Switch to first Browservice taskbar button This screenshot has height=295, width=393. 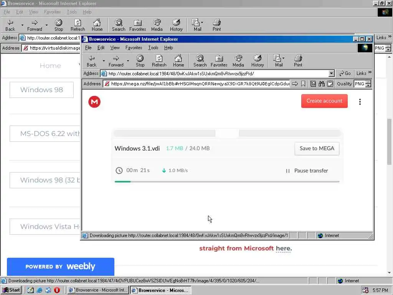coord(98,290)
